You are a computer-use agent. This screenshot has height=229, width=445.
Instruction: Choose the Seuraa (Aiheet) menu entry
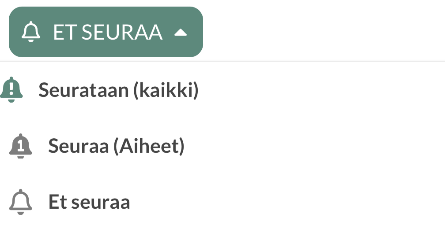pyautogui.click(x=116, y=146)
